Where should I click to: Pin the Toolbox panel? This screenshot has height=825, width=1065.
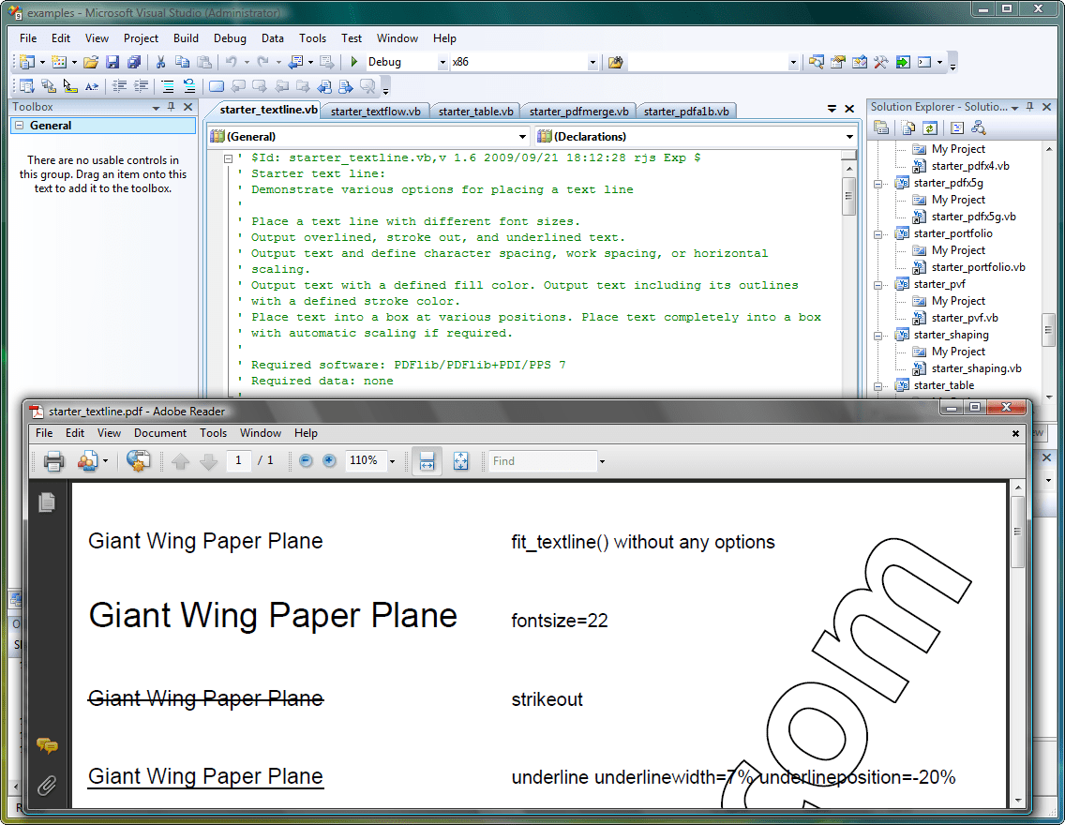pos(171,106)
